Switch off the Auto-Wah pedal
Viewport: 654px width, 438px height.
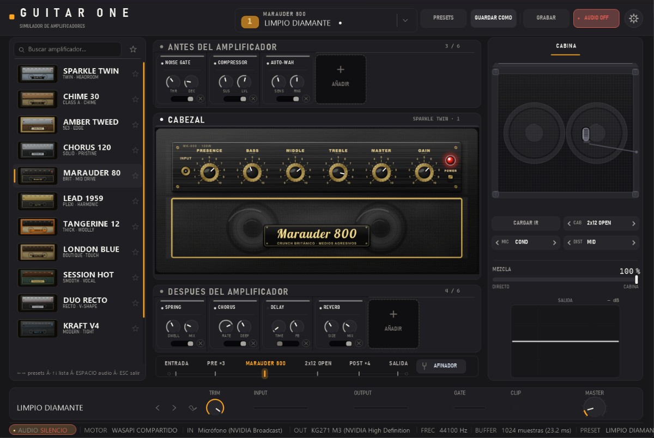click(288, 99)
